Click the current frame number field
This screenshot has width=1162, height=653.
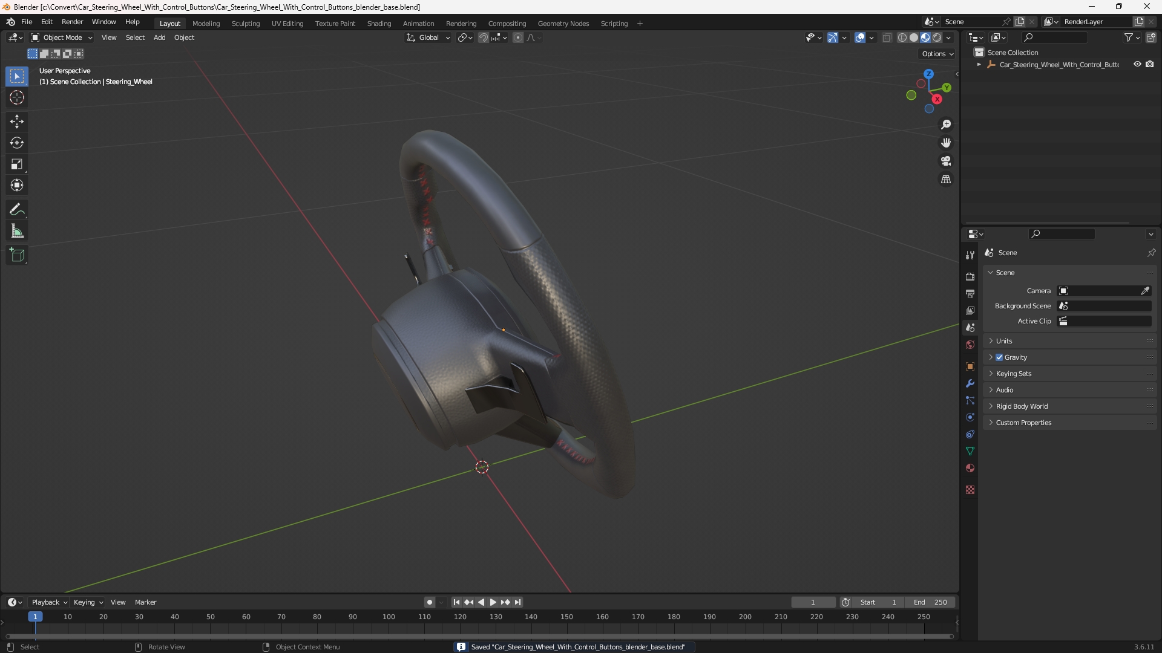click(813, 602)
